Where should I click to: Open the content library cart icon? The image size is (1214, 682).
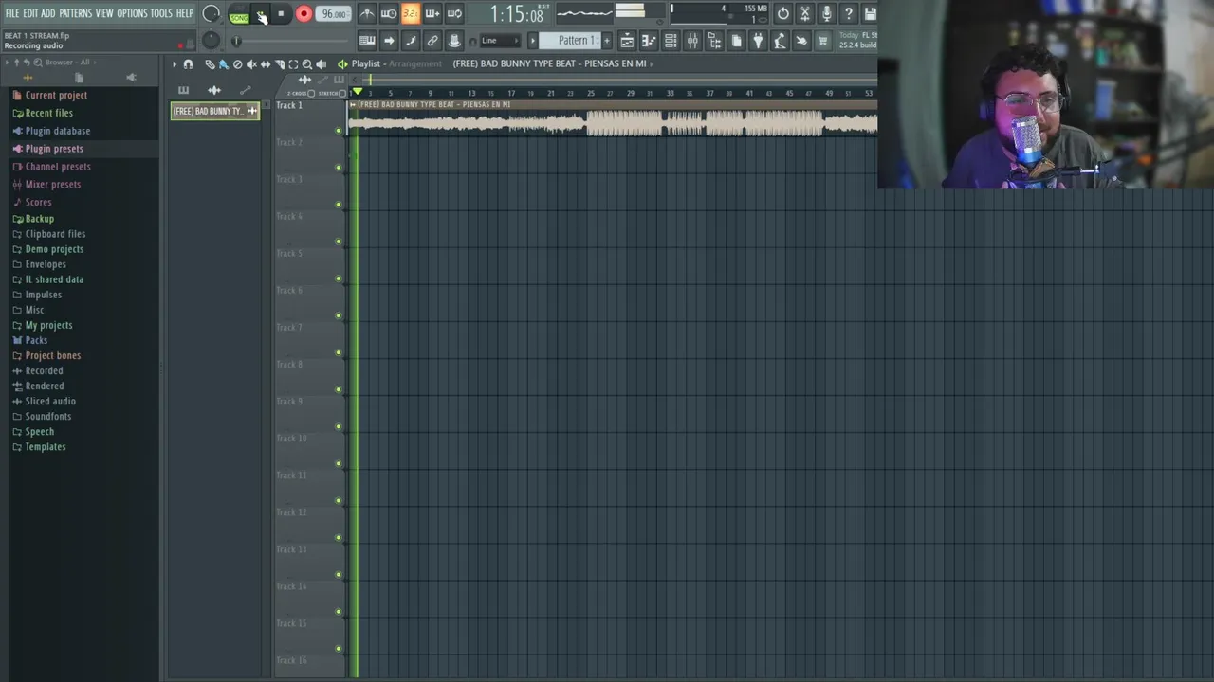tap(823, 41)
